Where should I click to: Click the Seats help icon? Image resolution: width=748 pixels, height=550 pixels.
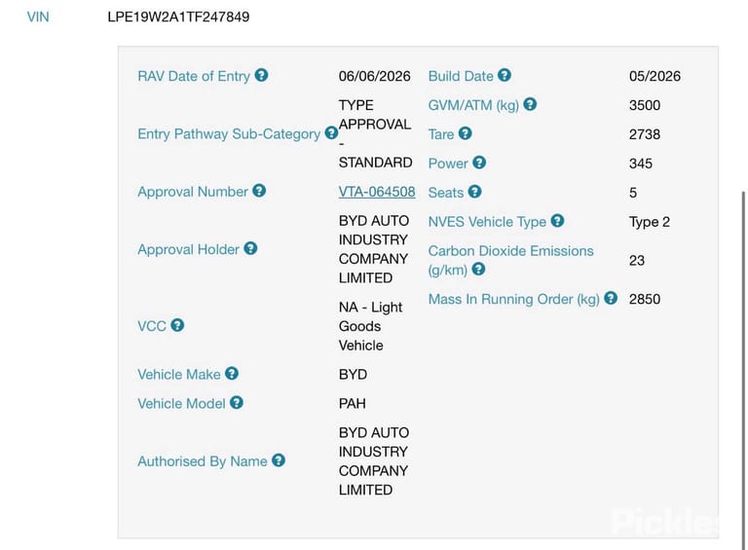pyautogui.click(x=474, y=192)
